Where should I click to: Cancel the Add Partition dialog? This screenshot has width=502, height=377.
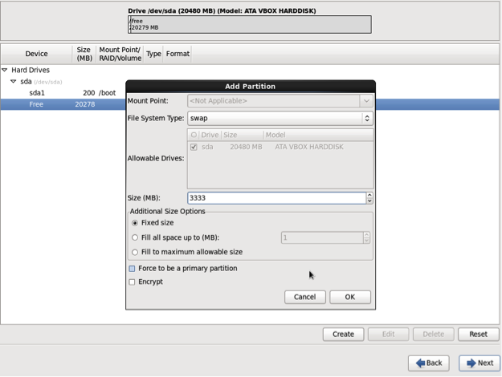tap(304, 297)
